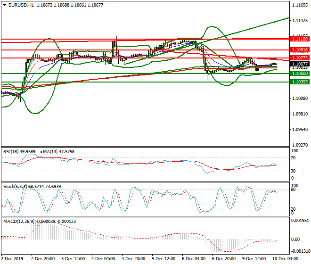Select the Stoch(5,3,3) indicator label
The width and height of the screenshot is (311, 264).
(15, 186)
